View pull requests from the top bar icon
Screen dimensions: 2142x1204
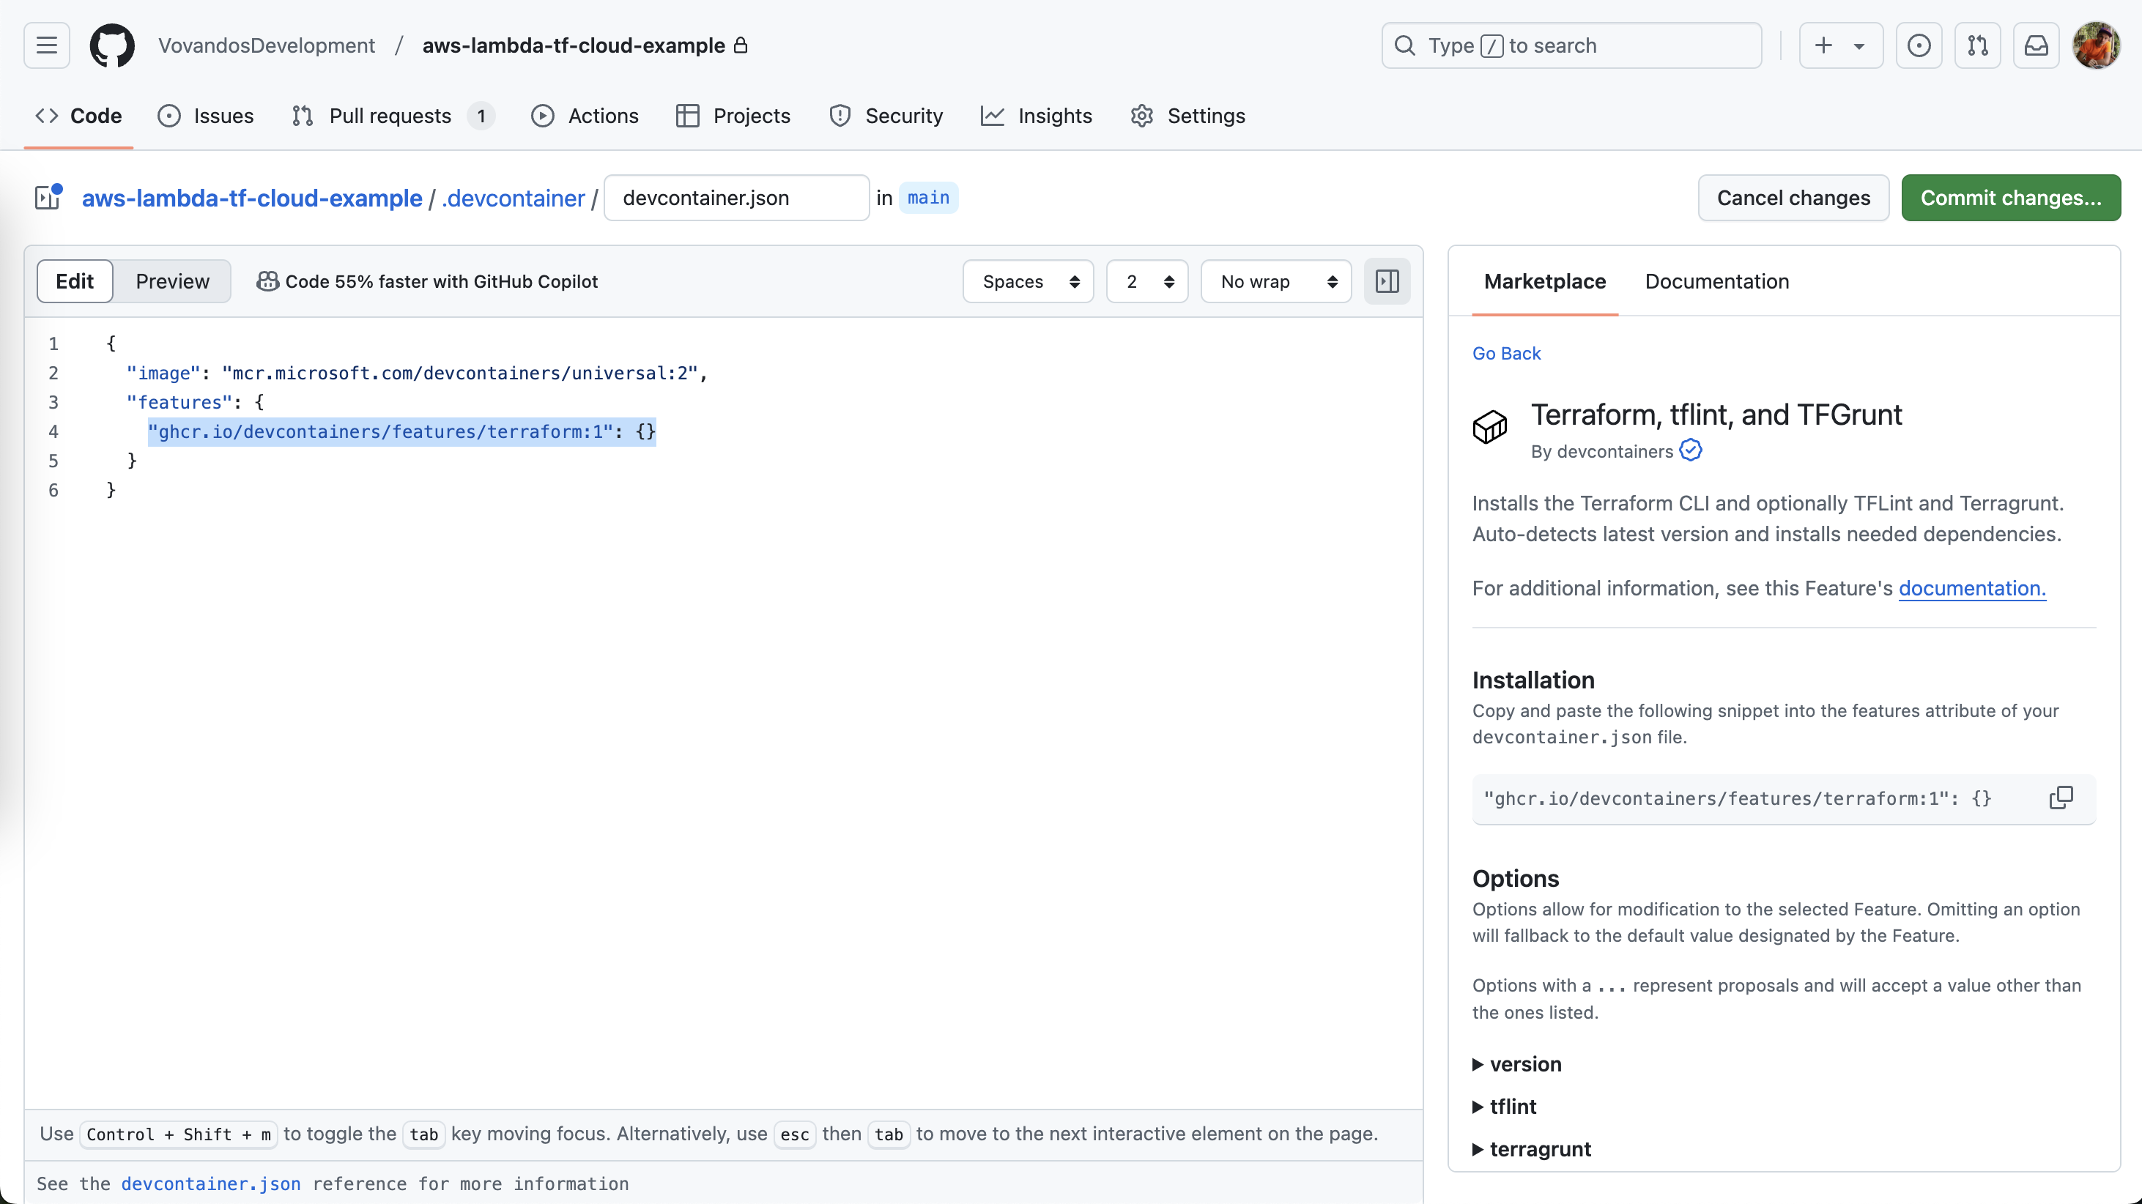coord(1978,45)
